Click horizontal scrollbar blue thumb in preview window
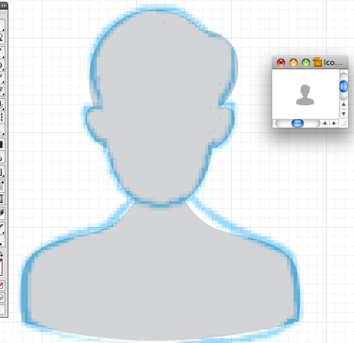Screen dimensions: 354x343 298,123
